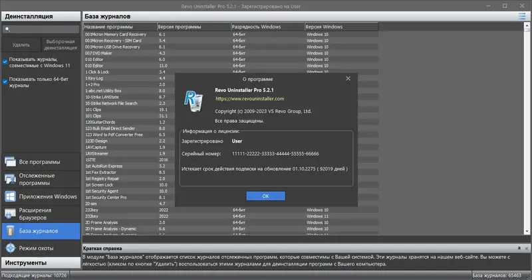532x280 pixels.
Task: Click the Режим охоты crosshair icon
Action: tap(10, 248)
